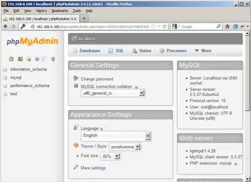Click the browser Forward arrow button
The image size is (251, 182).
pos(13,26)
